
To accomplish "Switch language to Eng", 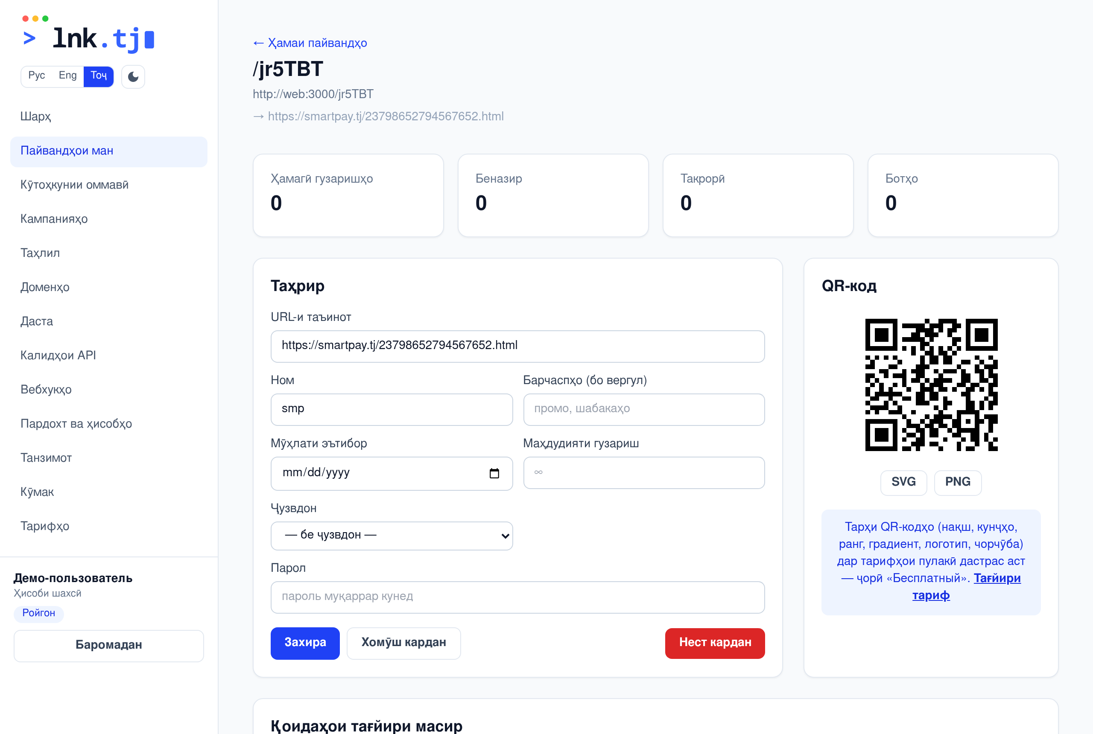I will click(67, 76).
